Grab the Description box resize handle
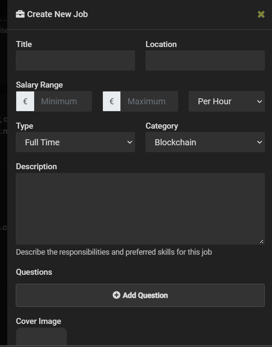 point(261,241)
